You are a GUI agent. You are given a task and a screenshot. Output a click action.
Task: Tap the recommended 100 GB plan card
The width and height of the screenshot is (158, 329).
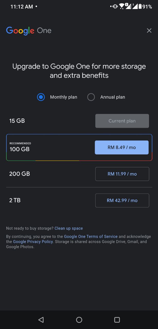click(79, 148)
